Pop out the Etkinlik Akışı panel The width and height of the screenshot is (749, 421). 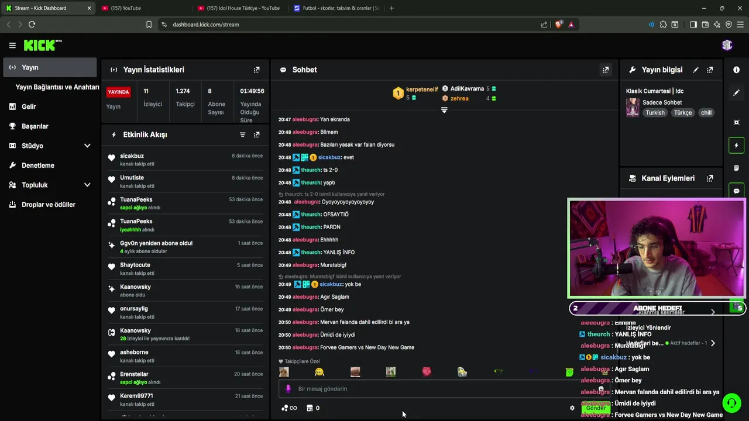[256, 134]
